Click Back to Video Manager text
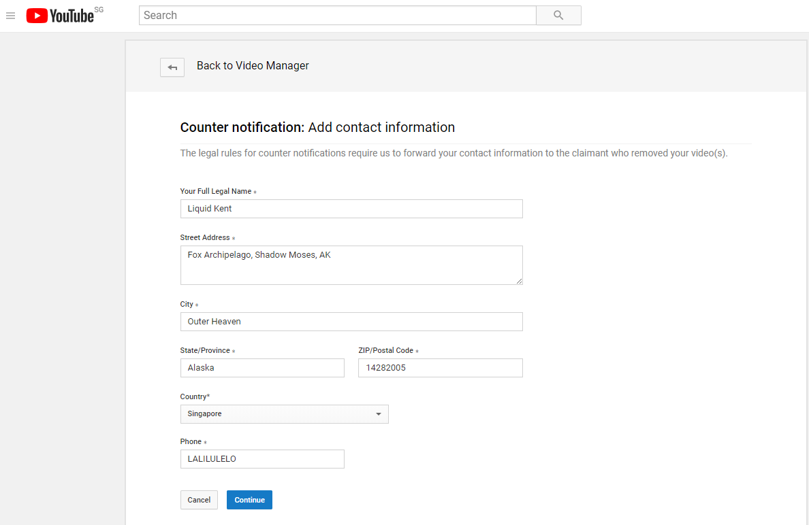This screenshot has height=525, width=809. coord(253,65)
